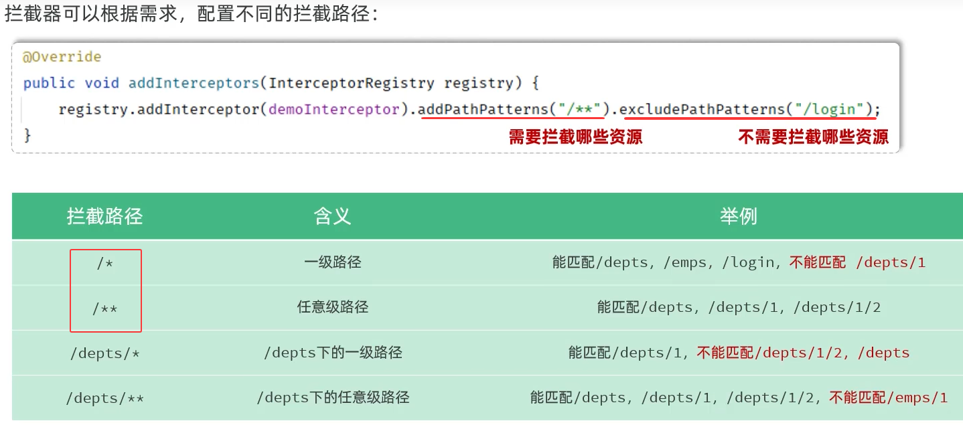
Task: Click the @Override annotation in the code
Action: 62,57
